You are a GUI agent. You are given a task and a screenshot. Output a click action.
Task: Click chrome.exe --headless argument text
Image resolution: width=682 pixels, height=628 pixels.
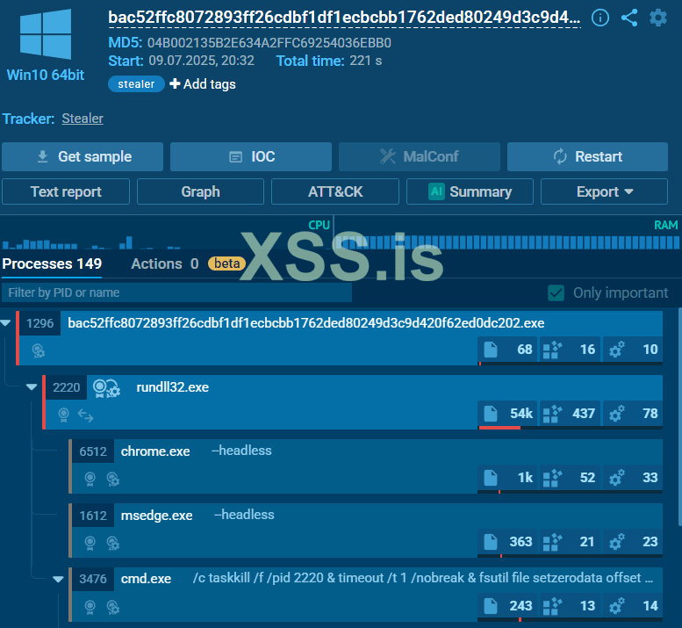[x=241, y=451]
